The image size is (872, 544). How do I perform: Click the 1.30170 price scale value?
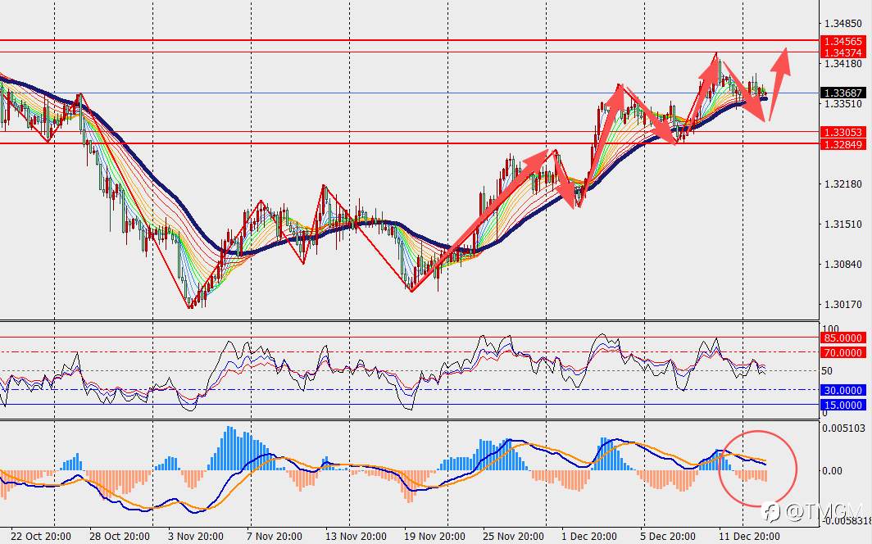(842, 305)
